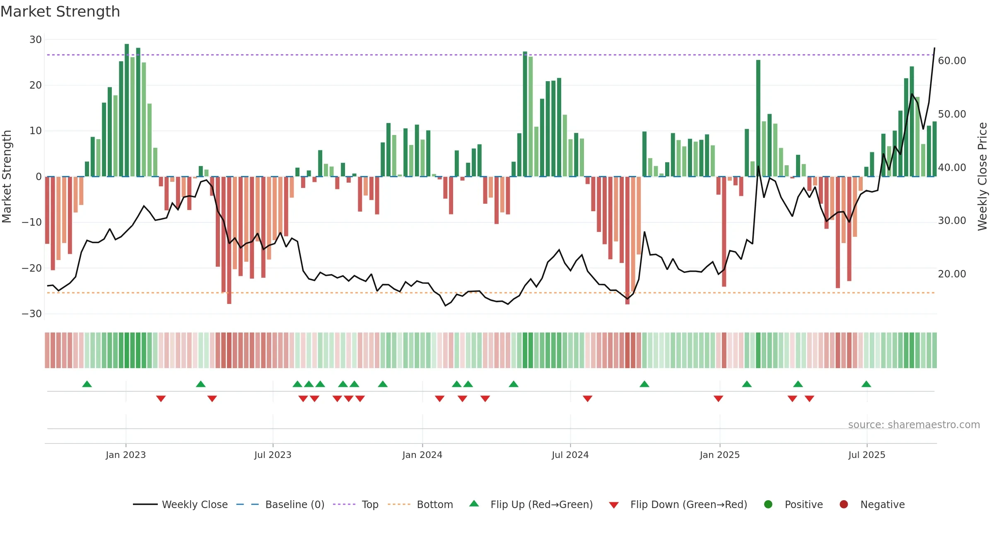994x559 pixels.
Task: Click the first green flip-up marker before Jan 2023
Action: (87, 384)
